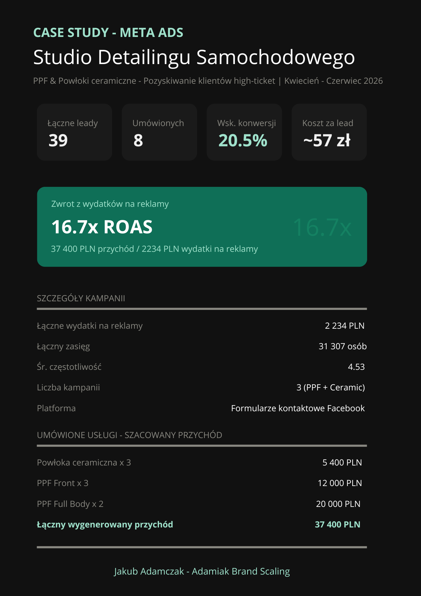Select the cost per lead '~57 zł'
The width and height of the screenshot is (421, 596).
coord(327,140)
